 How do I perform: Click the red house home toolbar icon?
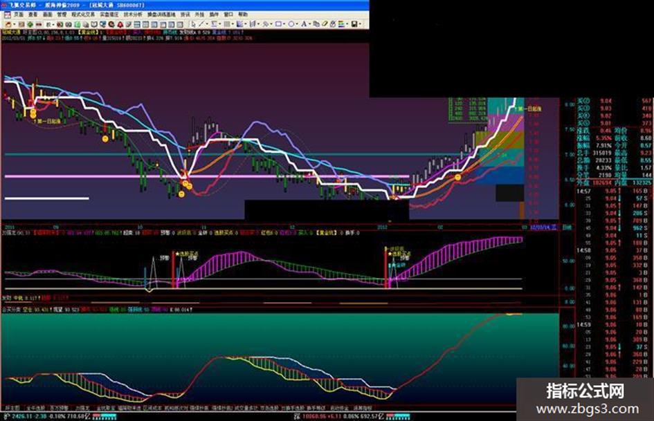coord(8,24)
